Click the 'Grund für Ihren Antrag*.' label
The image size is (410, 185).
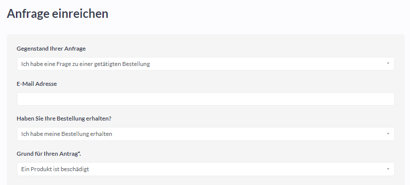pos(49,154)
